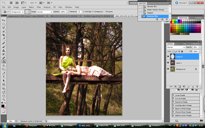Image resolution: width=205 pixels, height=128 pixels.
Task: Select the Rectangle shape tool
Action: coord(4,84)
